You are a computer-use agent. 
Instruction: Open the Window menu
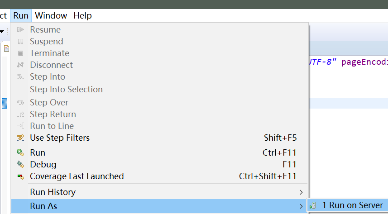51,15
